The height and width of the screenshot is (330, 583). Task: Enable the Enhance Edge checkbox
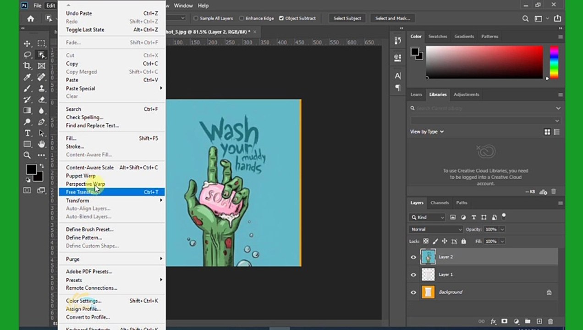tap(242, 18)
